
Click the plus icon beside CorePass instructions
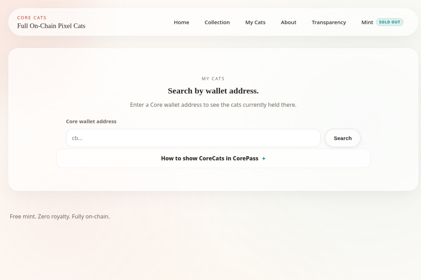pyautogui.click(x=263, y=159)
